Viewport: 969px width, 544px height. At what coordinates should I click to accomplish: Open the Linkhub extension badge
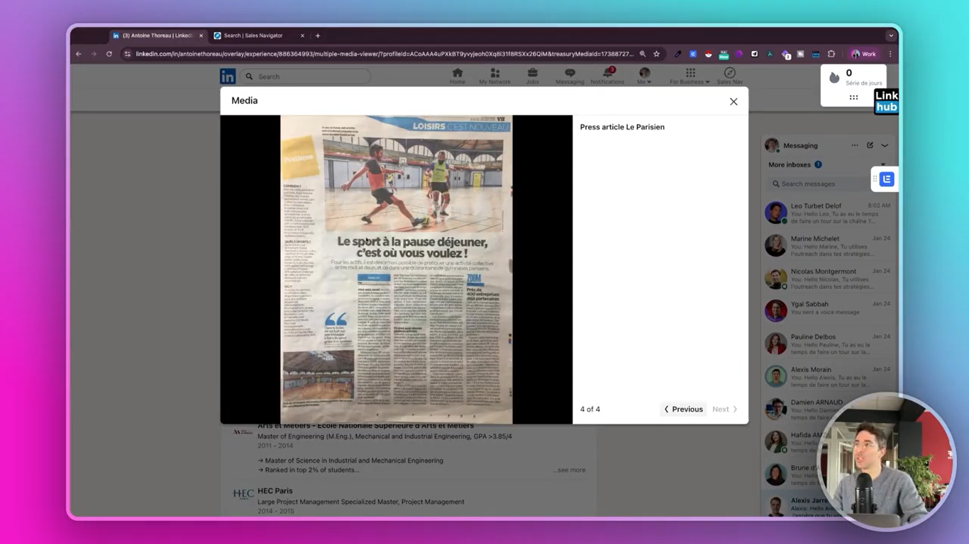886,101
